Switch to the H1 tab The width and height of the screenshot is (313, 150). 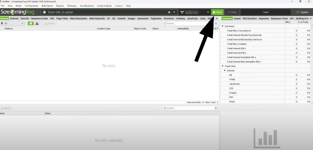pyautogui.click(x=108, y=18)
